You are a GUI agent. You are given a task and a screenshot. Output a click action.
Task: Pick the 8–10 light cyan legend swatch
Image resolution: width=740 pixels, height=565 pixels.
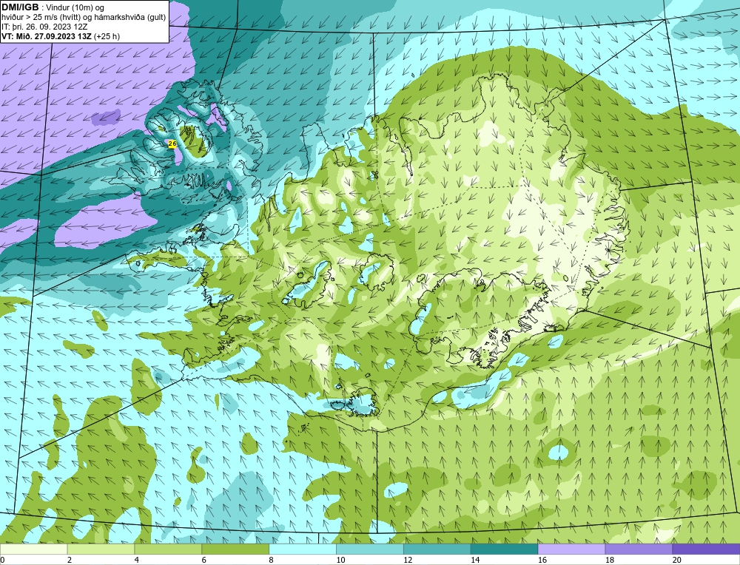(x=303, y=549)
